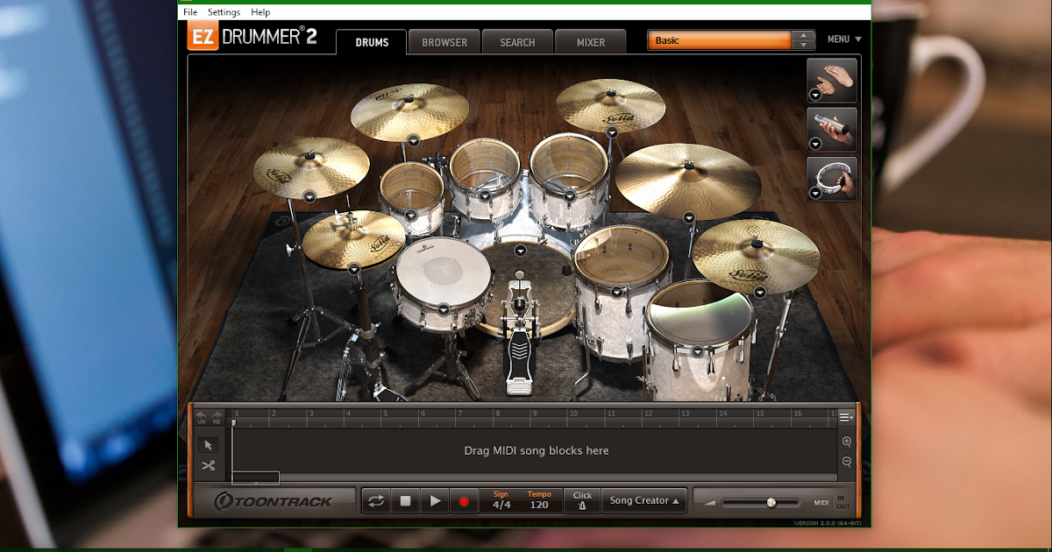Viewport: 1052px width, 552px height.
Task: Step through presets with the up/down arrows
Action: (804, 40)
